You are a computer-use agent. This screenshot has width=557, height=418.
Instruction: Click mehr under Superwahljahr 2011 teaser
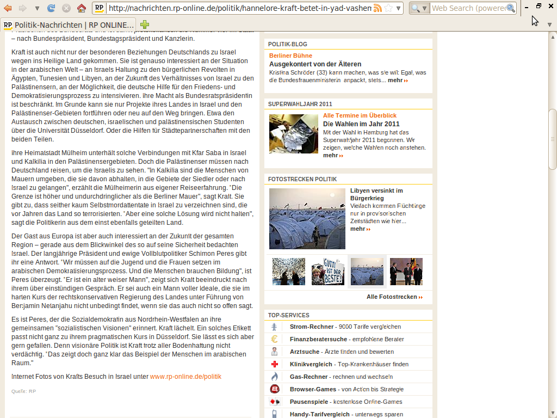[x=333, y=155]
